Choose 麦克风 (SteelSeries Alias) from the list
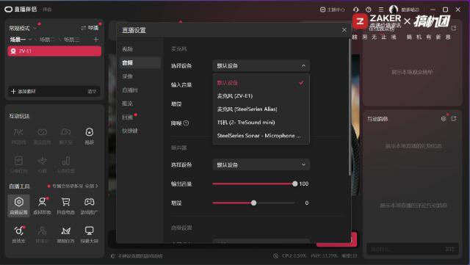The height and width of the screenshot is (265, 470). click(x=261, y=109)
